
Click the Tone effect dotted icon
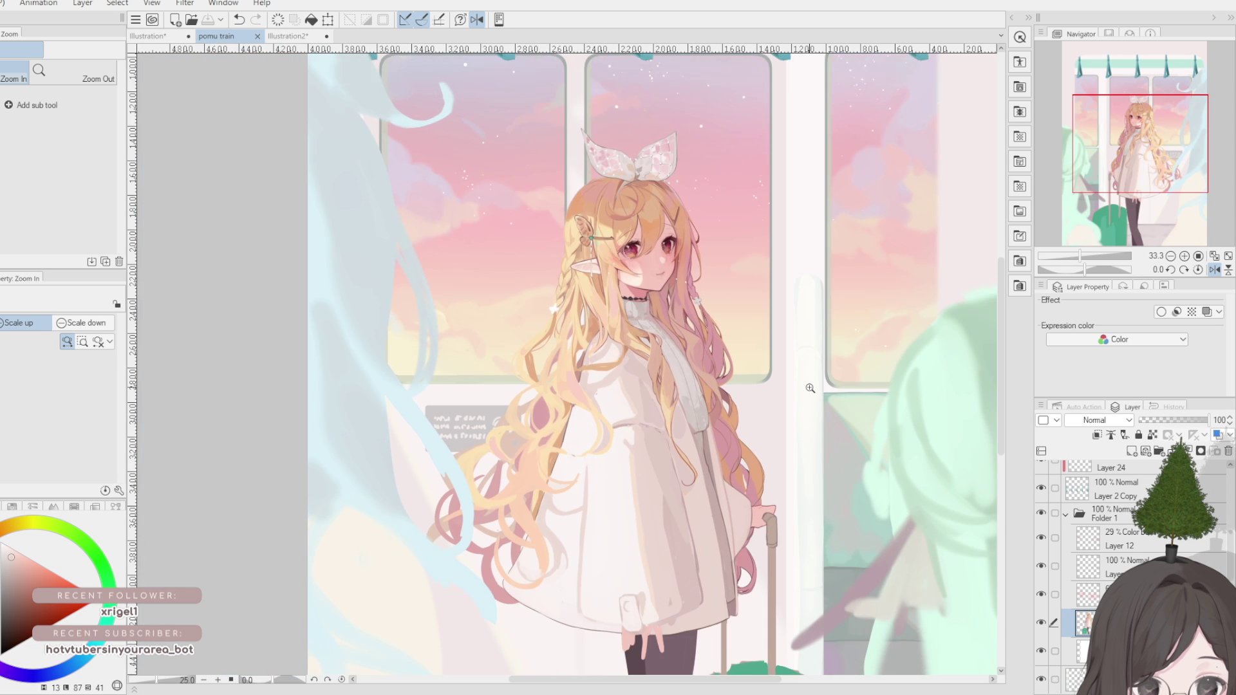point(1192,311)
